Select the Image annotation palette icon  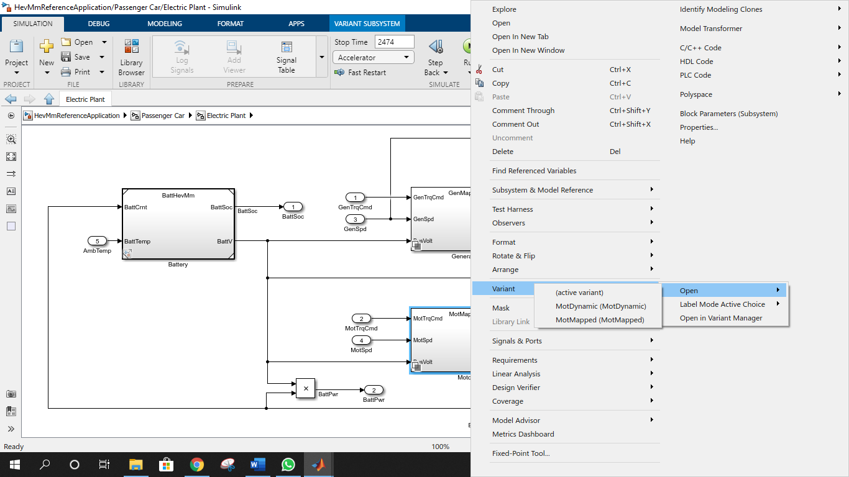click(11, 209)
